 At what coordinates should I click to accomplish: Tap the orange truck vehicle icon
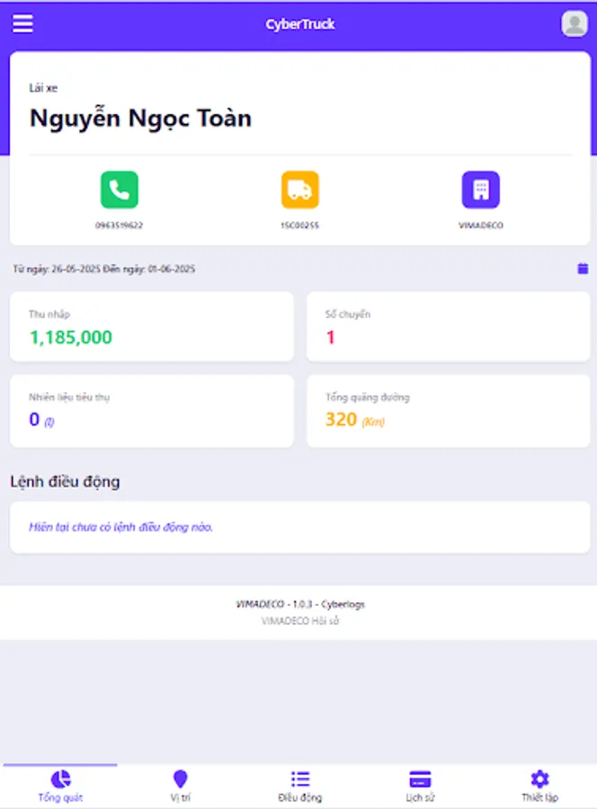[299, 190]
